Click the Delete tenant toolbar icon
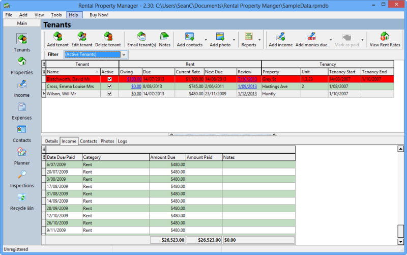The image size is (407, 255). point(108,39)
